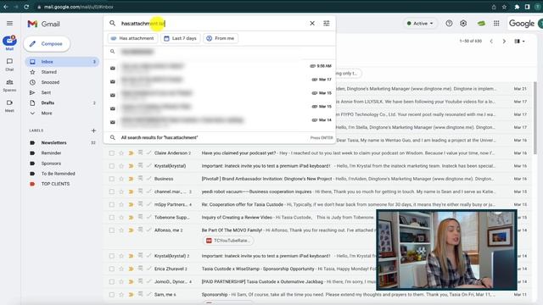The height and width of the screenshot is (305, 543).
Task: Open the Sponsors label
Action: point(51,164)
